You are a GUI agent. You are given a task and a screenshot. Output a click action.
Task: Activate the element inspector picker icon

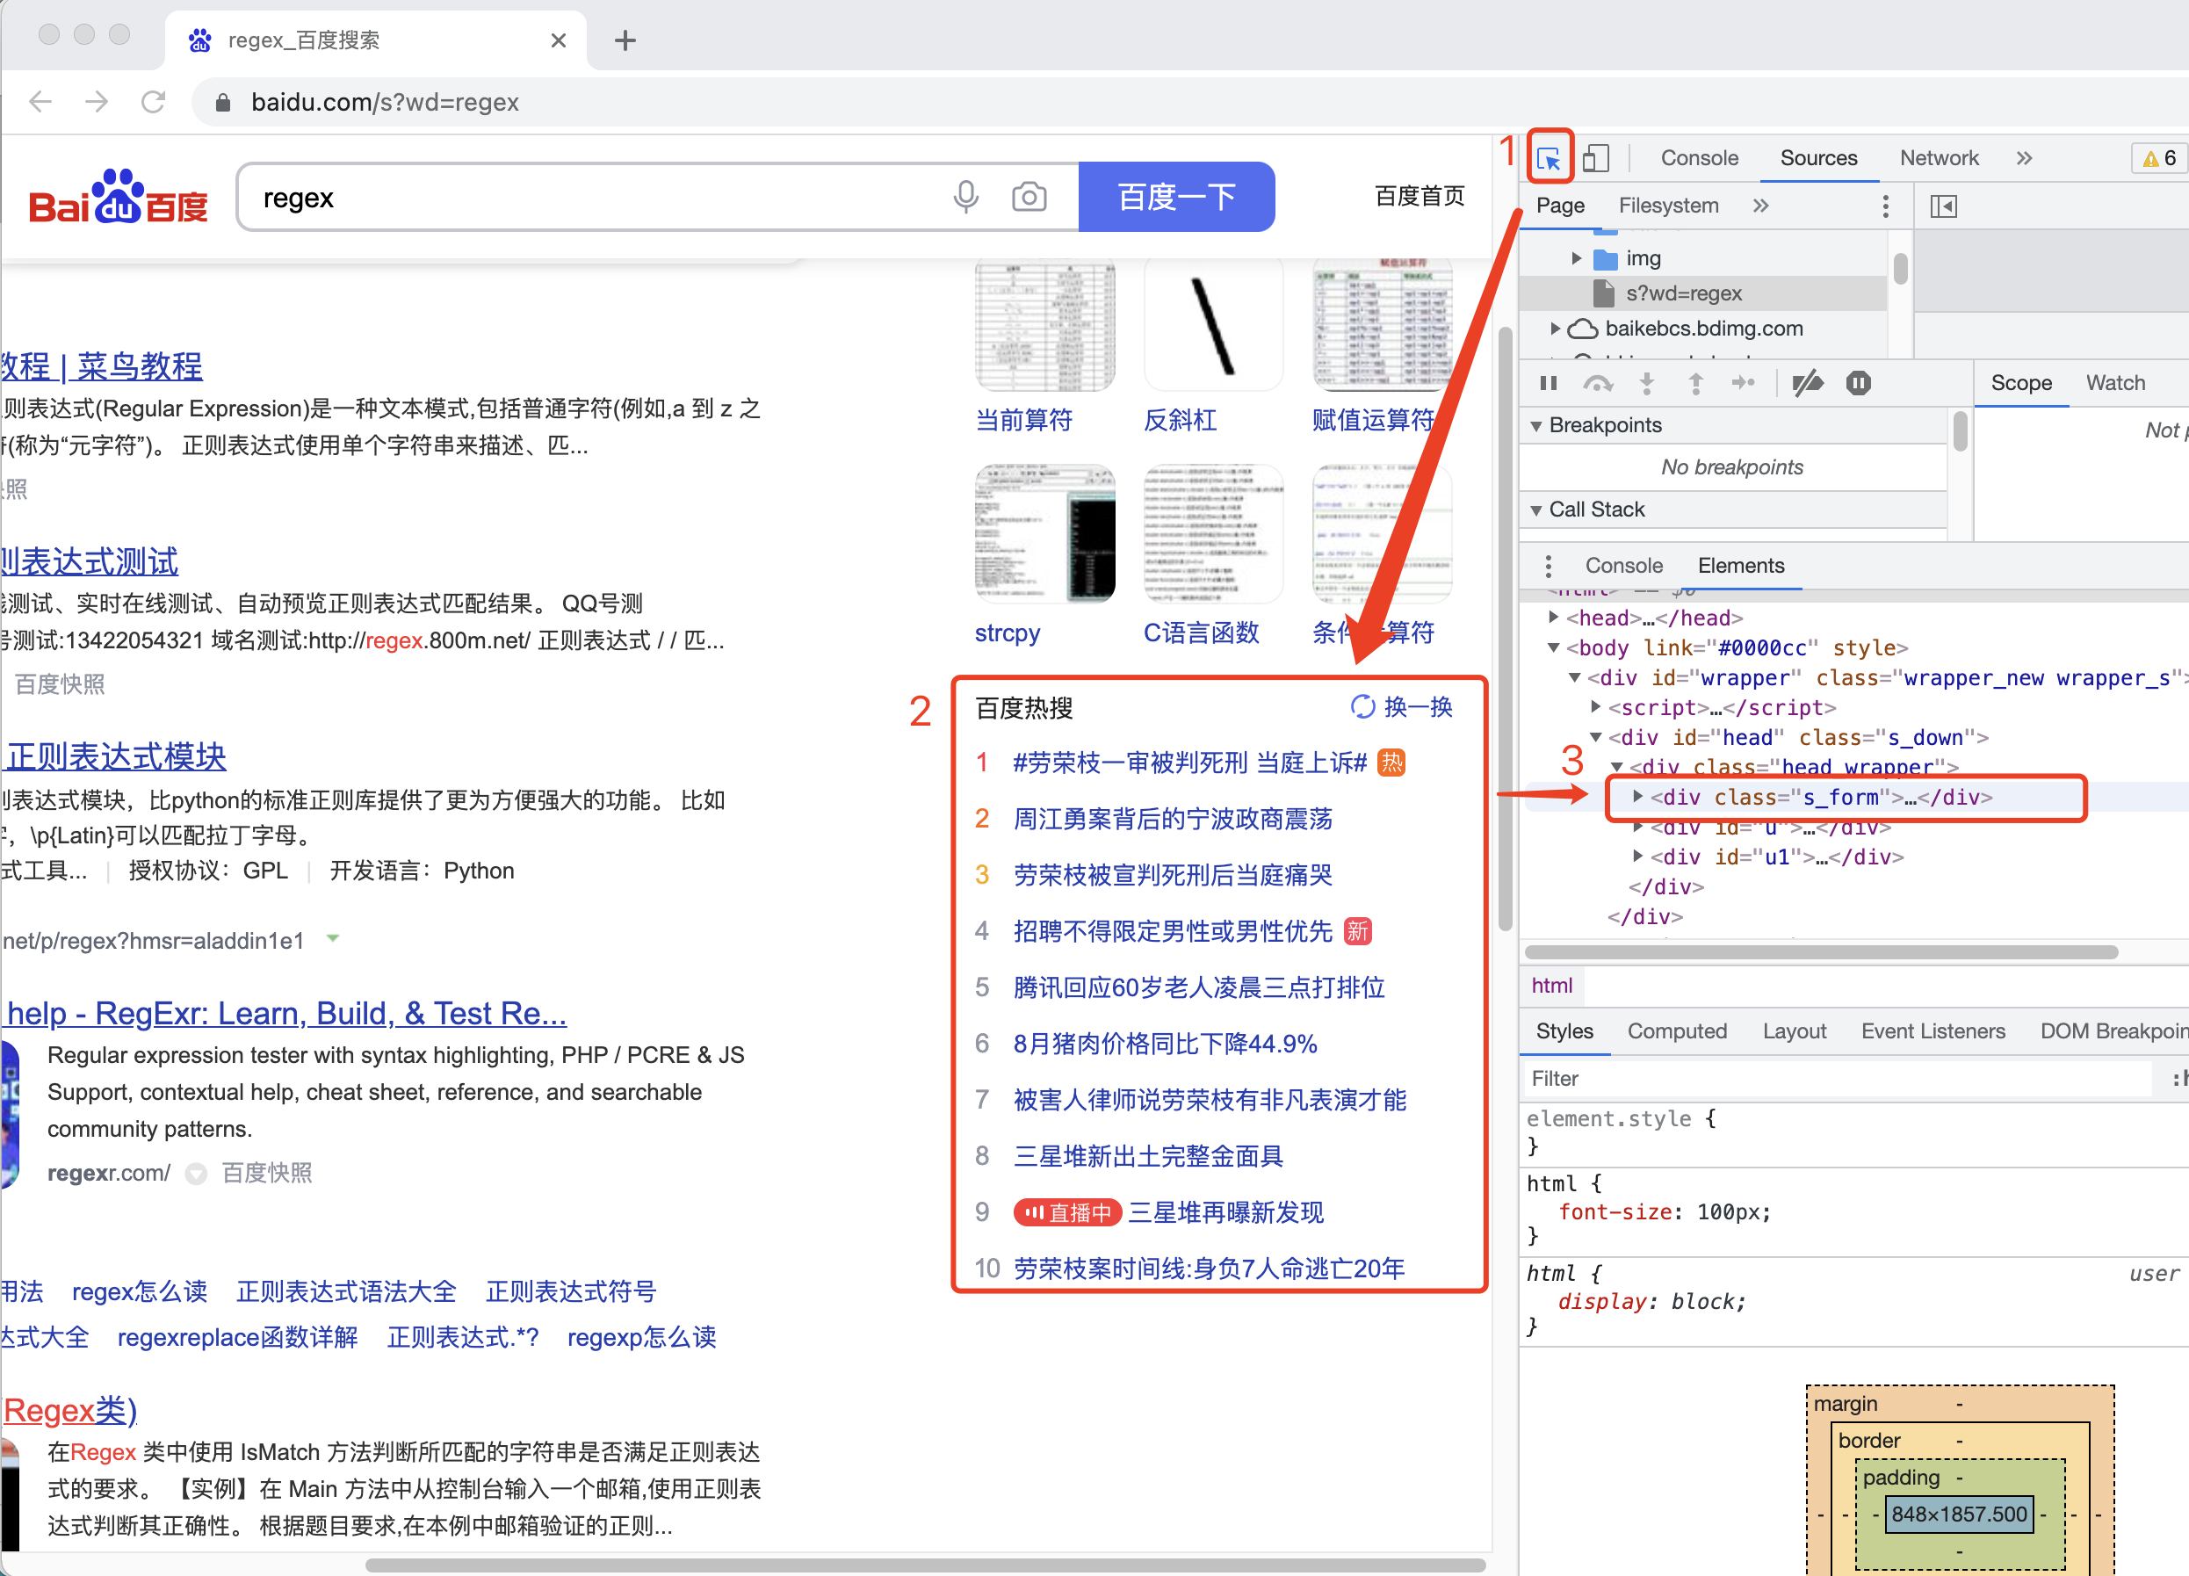(1550, 158)
